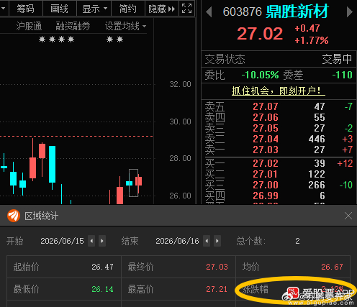Select 买一 price 27.02
357x307 pixels.
266,163
